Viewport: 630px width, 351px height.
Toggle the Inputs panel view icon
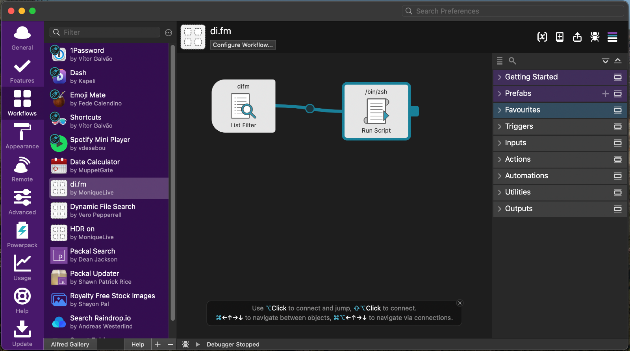[x=618, y=143]
